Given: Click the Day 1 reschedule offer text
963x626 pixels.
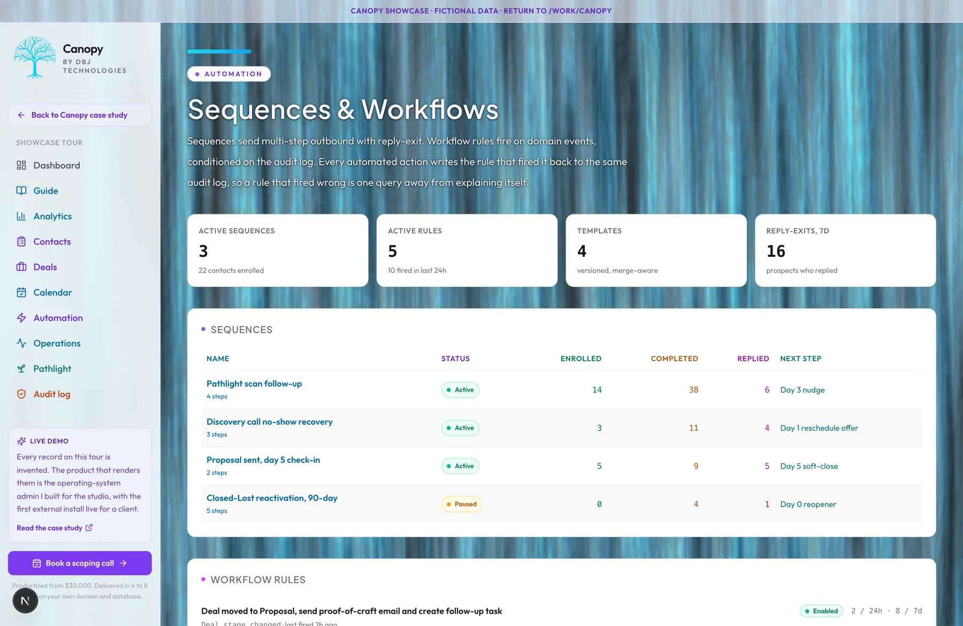Looking at the screenshot, I should tap(819, 428).
